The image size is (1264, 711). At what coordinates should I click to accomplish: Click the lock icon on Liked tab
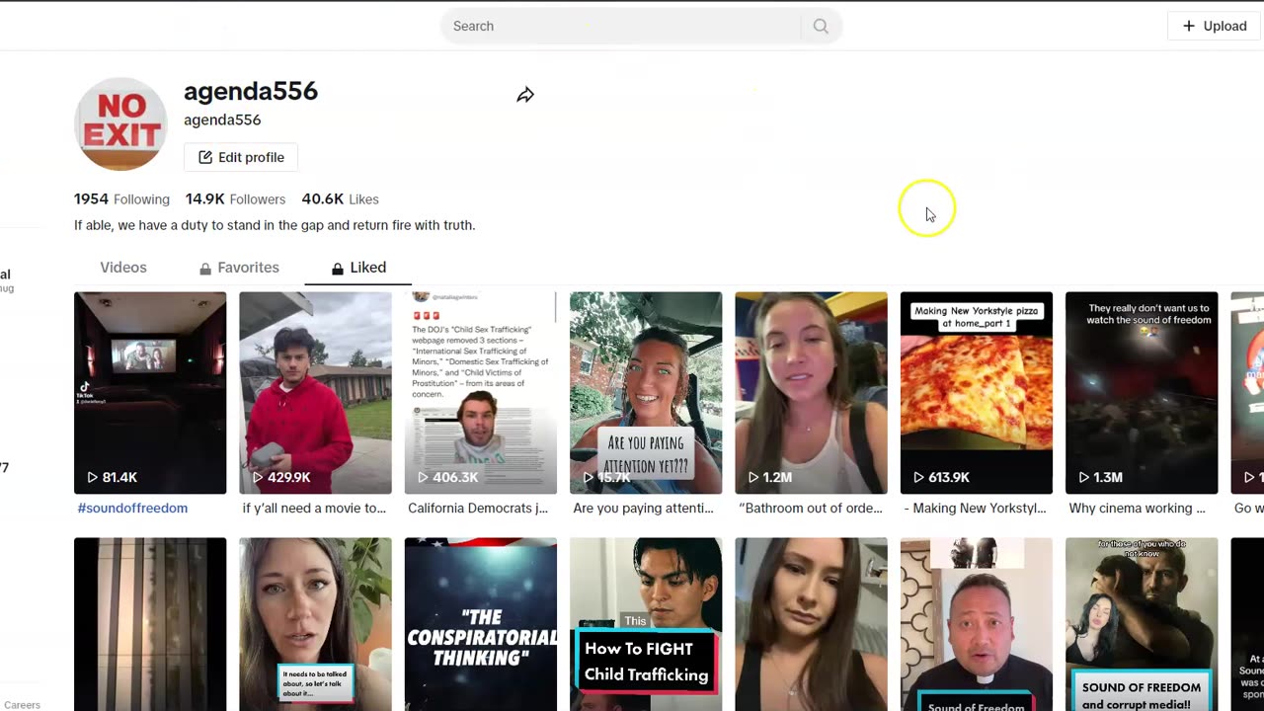coord(338,269)
